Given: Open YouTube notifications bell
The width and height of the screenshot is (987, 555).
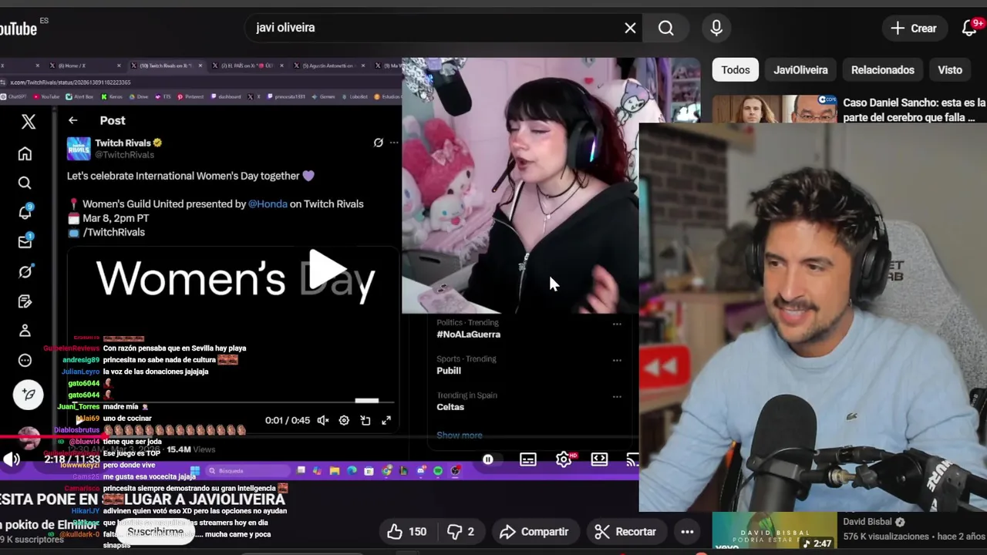Looking at the screenshot, I should 970,28.
